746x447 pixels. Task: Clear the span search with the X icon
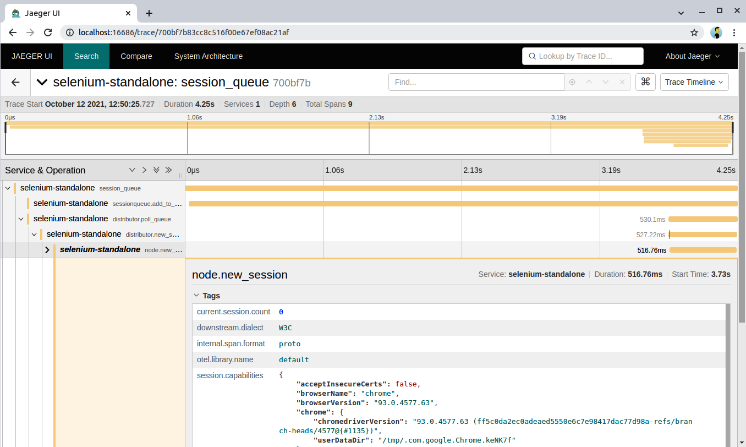622,82
